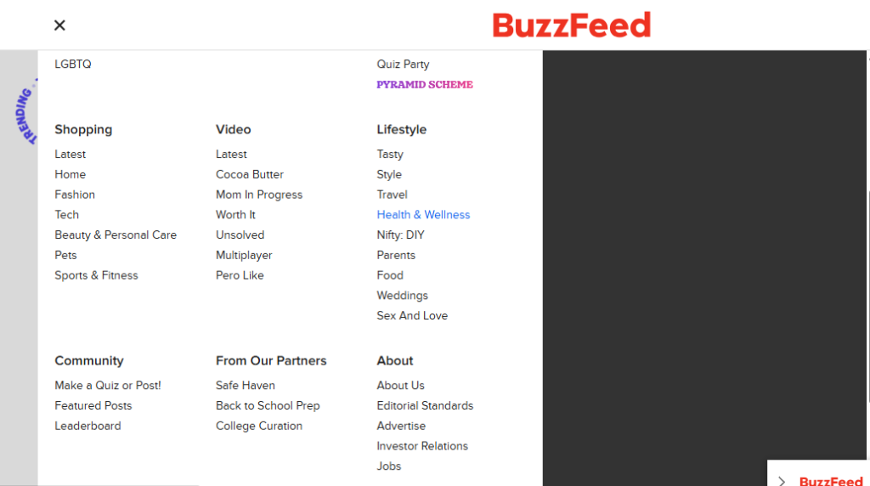Go to Quiz Party
The image size is (870, 486).
pos(403,65)
